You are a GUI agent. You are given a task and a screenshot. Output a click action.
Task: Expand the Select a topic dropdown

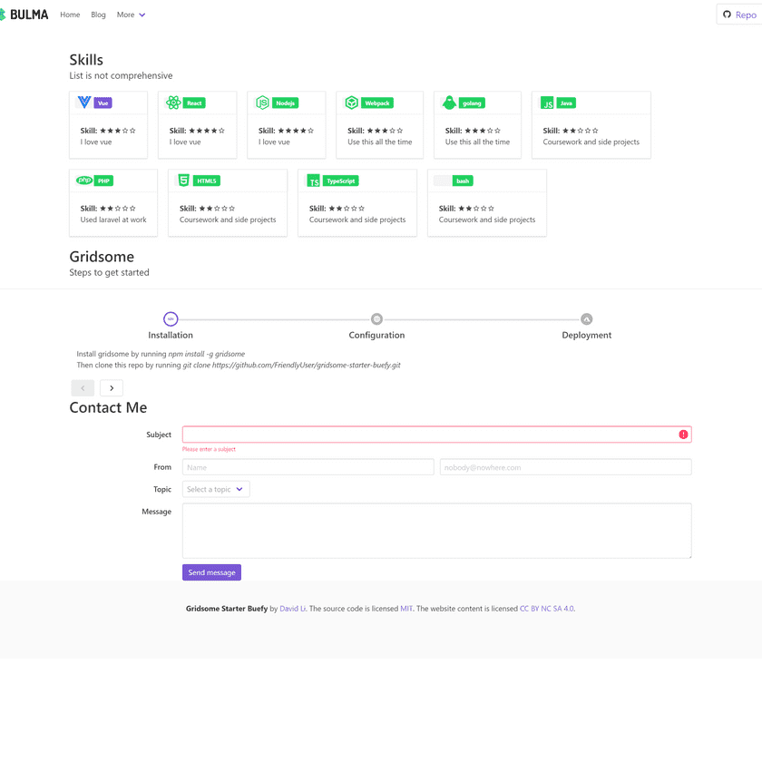point(216,489)
